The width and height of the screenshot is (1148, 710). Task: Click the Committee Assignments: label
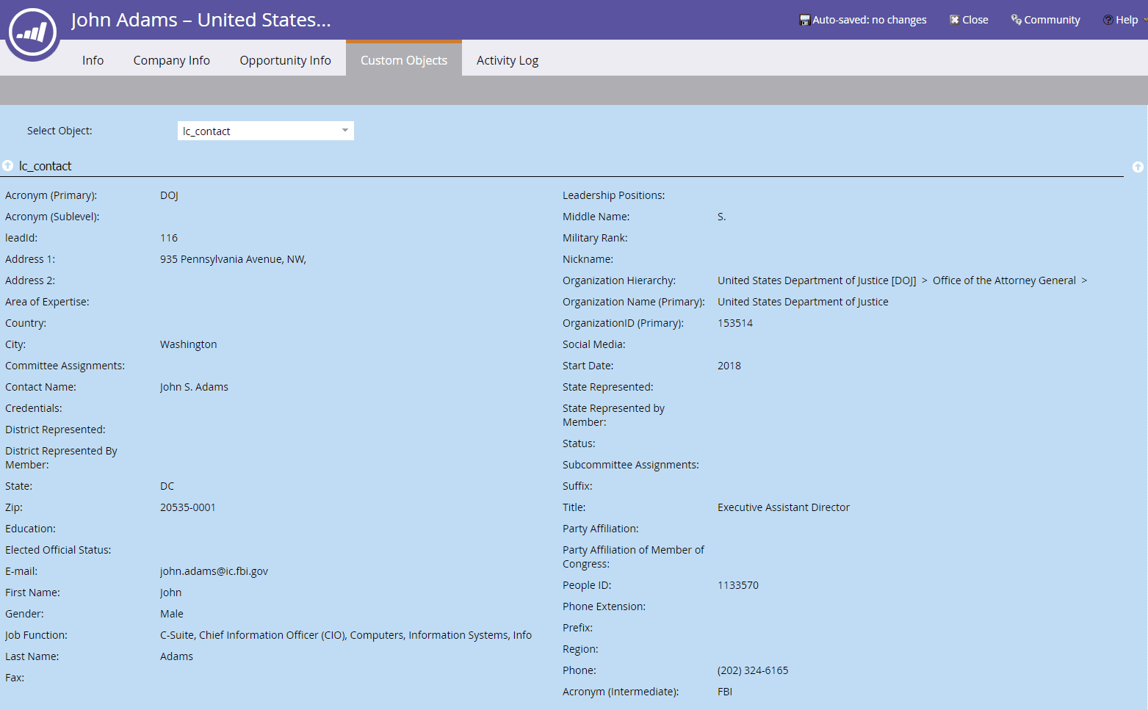coord(65,366)
